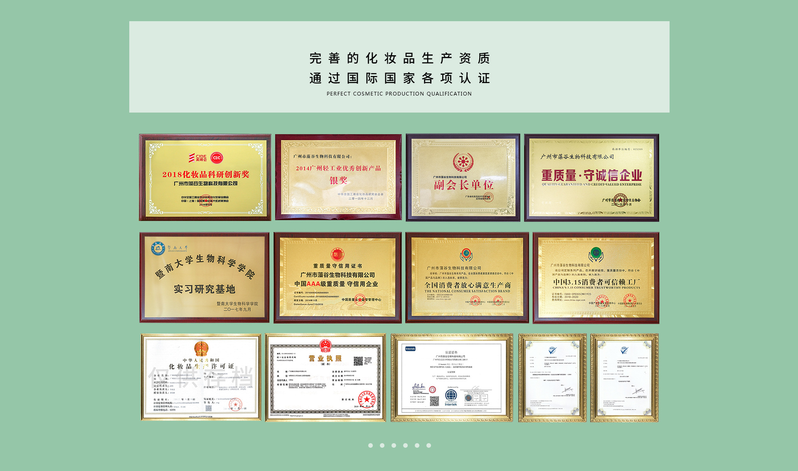The height and width of the screenshot is (471, 798).
Task: Go to the first carousel dot
Action: (x=370, y=445)
